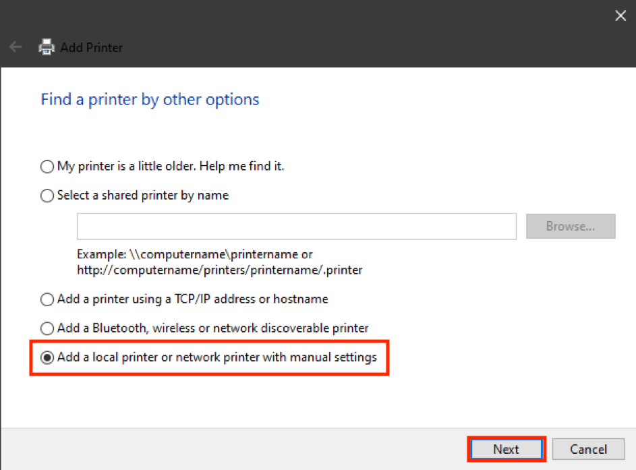Cancel the Add Printer wizard
The width and height of the screenshot is (636, 470).
[x=588, y=449]
